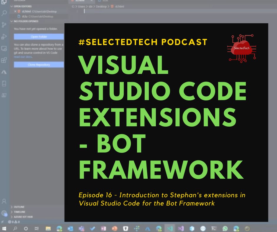This screenshot has width=277, height=232.
Task: Open Windows taskbar search
Action: click(x=15, y=228)
